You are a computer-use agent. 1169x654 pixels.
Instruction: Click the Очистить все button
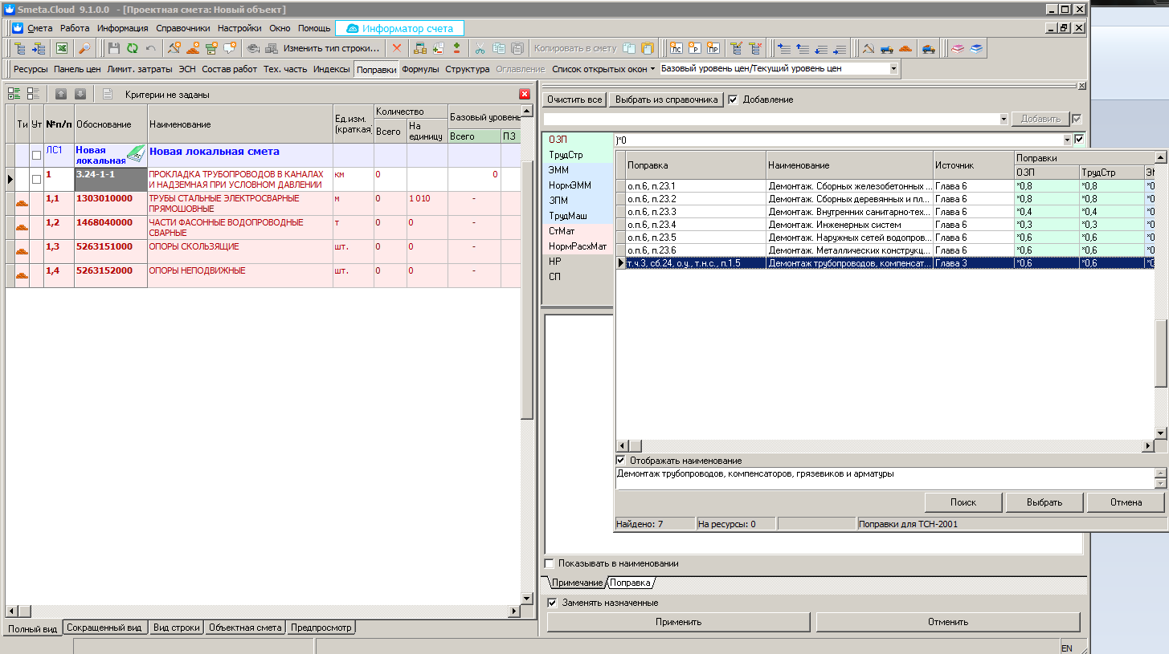(574, 100)
